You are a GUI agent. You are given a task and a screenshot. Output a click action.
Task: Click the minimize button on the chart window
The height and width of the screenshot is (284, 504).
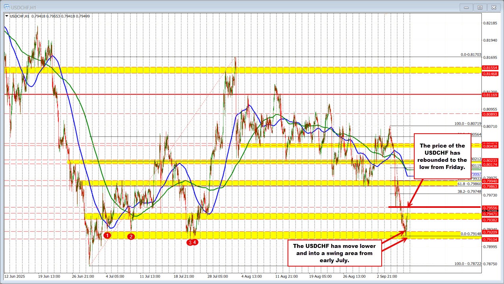pyautogui.click(x=465, y=7)
